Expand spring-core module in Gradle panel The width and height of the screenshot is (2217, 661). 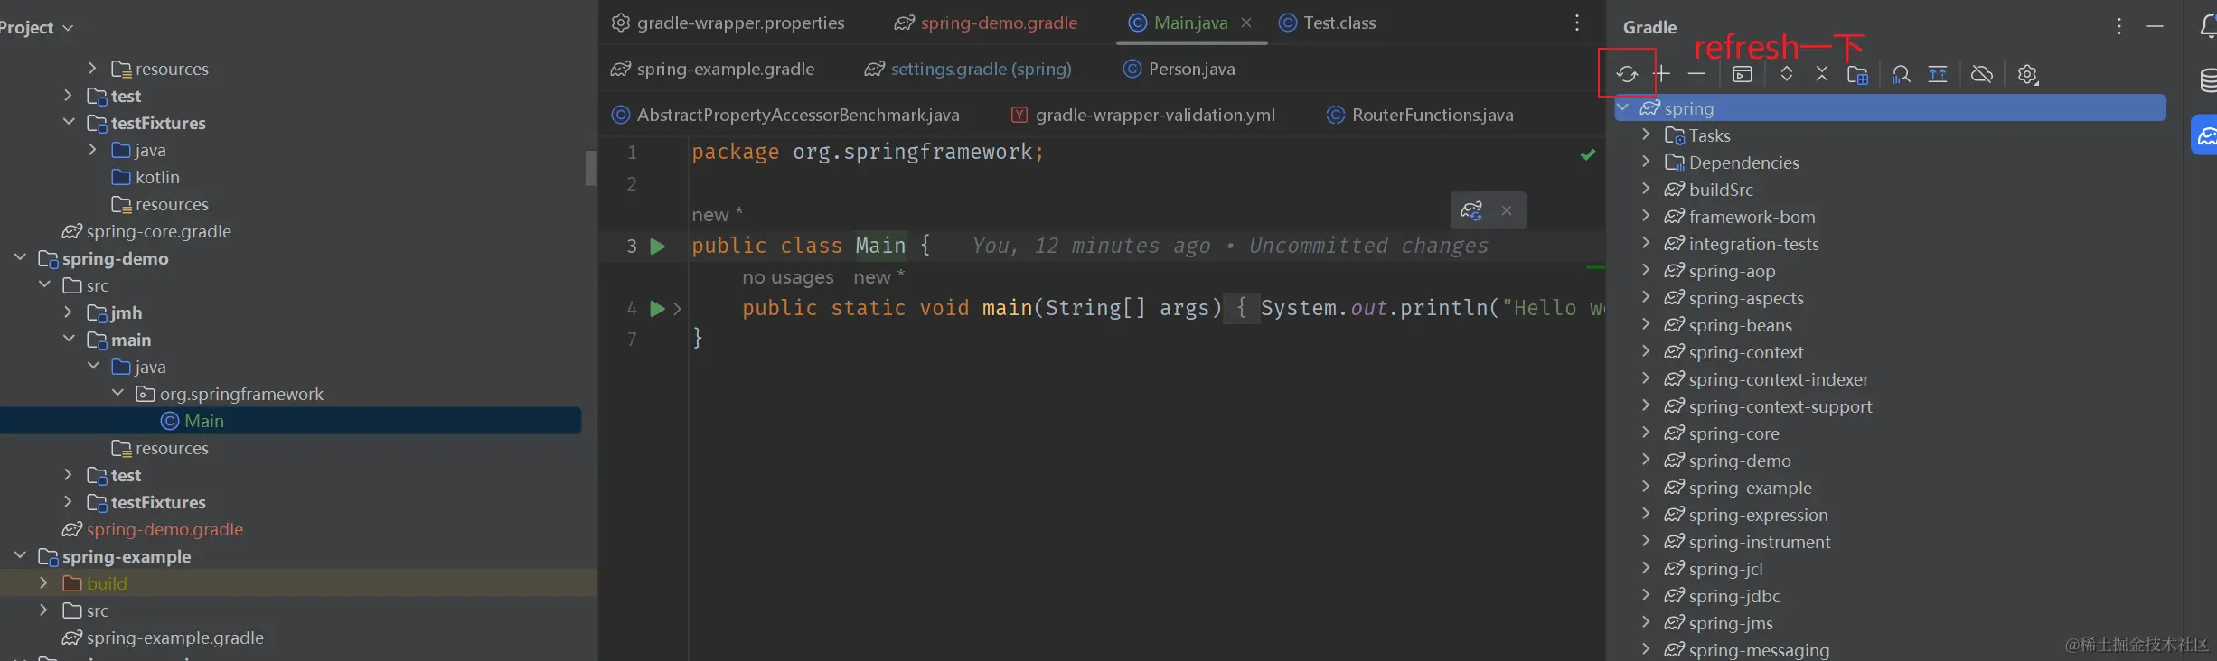point(1646,433)
